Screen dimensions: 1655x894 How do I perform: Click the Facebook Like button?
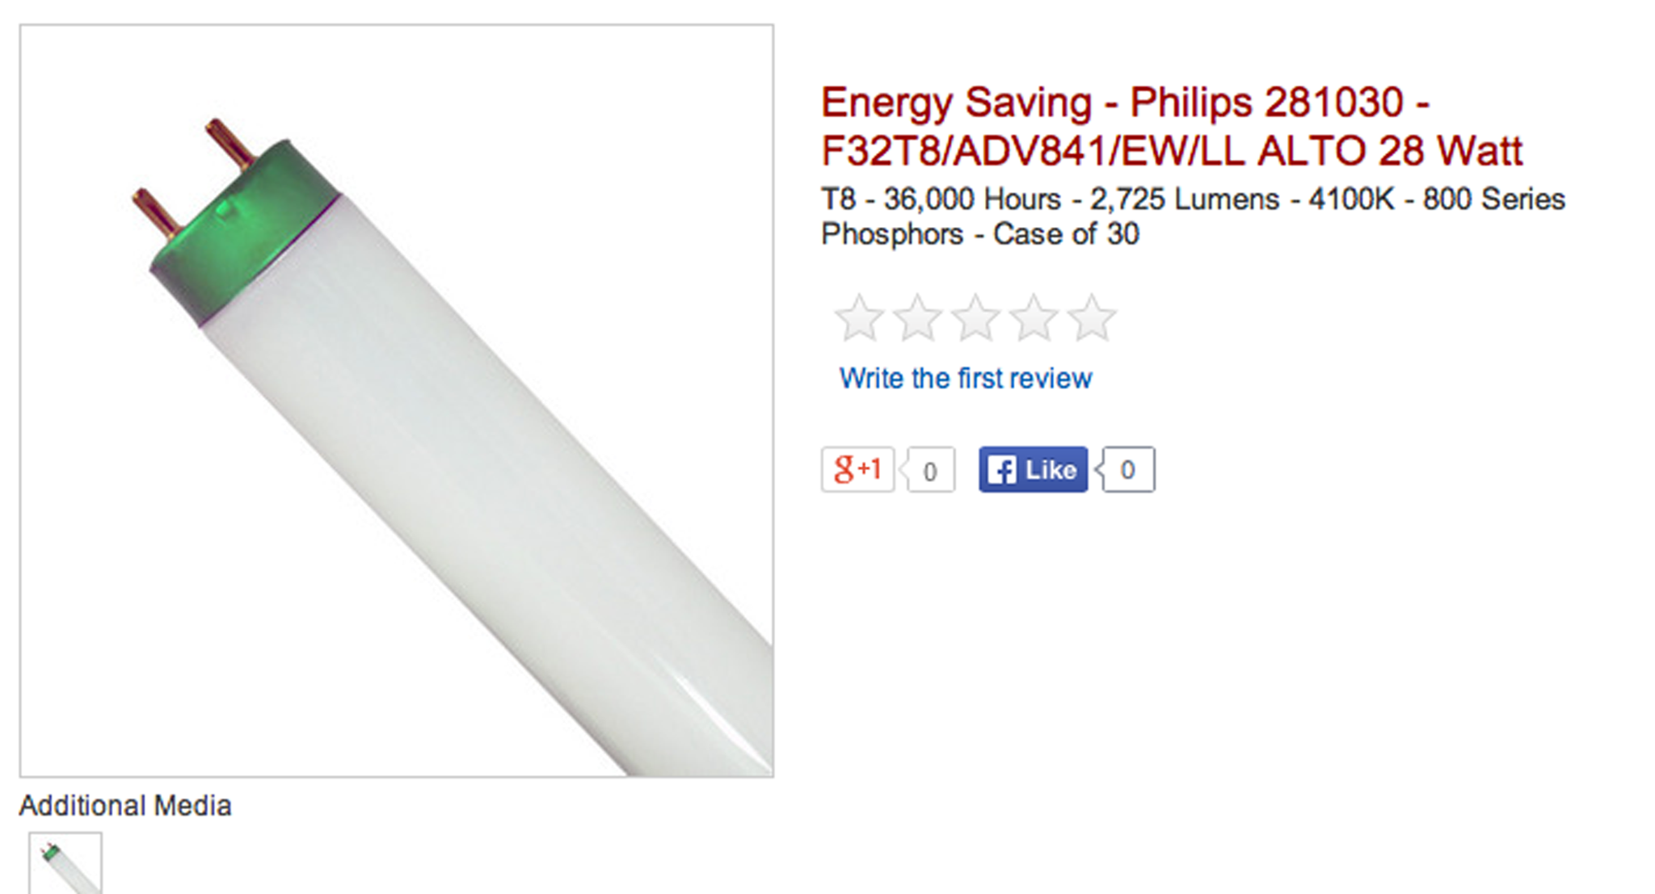[x=1033, y=469]
